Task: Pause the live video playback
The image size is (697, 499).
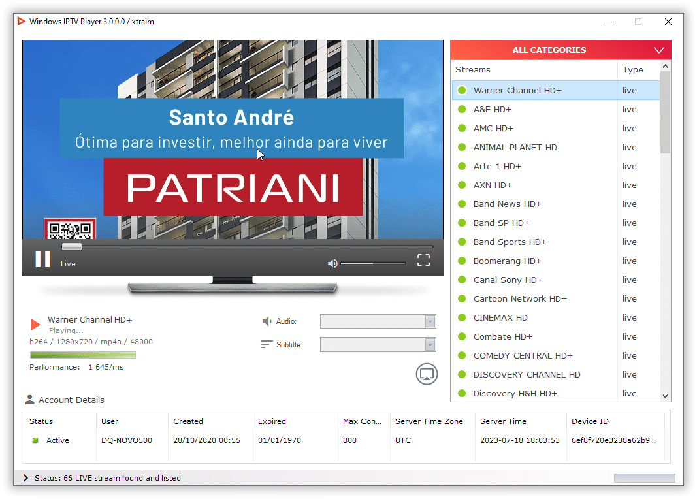Action: [x=42, y=259]
